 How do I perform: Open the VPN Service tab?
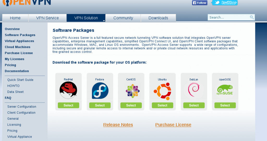click(x=47, y=18)
